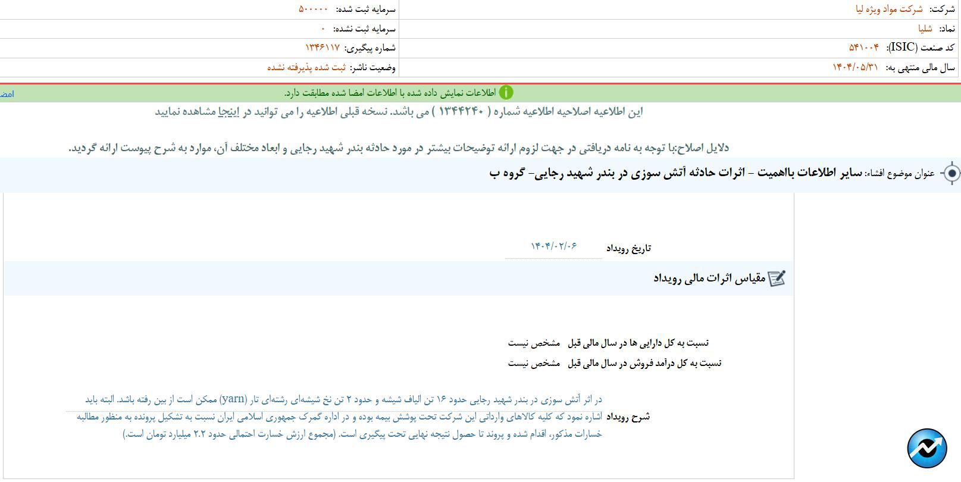Image resolution: width=961 pixels, height=482 pixels.
Task: Click the symbol value شلیا
Action: coord(925,29)
